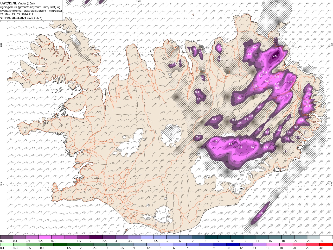Select the bottom-row red swatch starting at 25
Viewport: 333px width, 250px height.
click(x=312, y=244)
